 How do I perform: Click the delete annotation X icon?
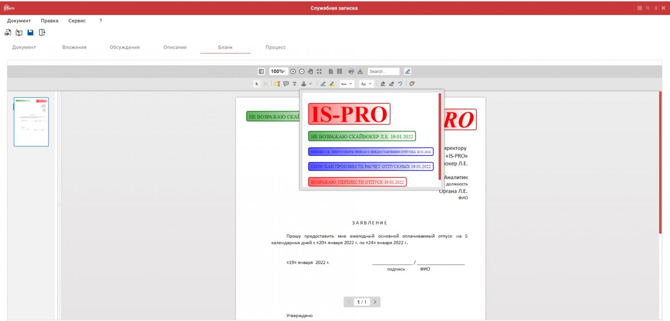click(x=265, y=84)
